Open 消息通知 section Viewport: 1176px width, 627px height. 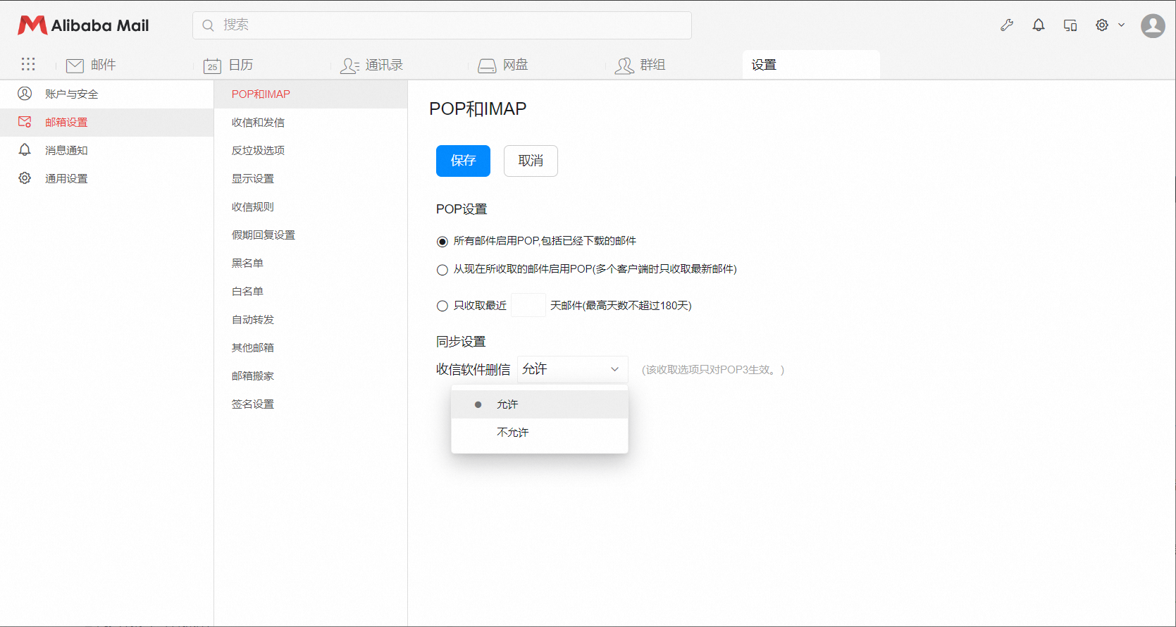pyautogui.click(x=106, y=150)
